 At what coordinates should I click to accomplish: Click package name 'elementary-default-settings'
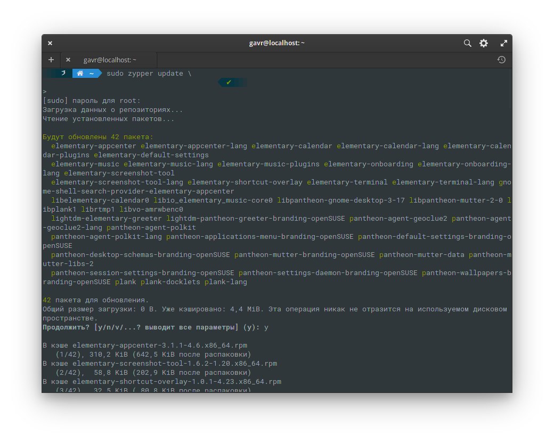(x=151, y=155)
